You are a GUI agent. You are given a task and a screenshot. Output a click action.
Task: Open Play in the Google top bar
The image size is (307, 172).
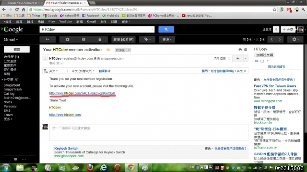51,21
